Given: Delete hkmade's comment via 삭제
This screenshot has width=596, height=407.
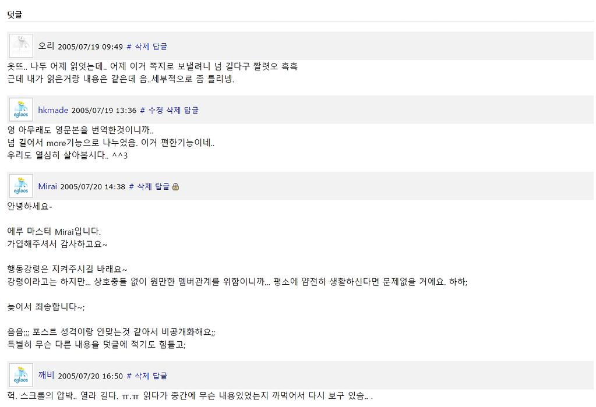Looking at the screenshot, I should 174,110.
